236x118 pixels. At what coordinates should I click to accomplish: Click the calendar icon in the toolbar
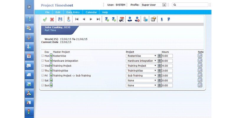(x=121, y=19)
